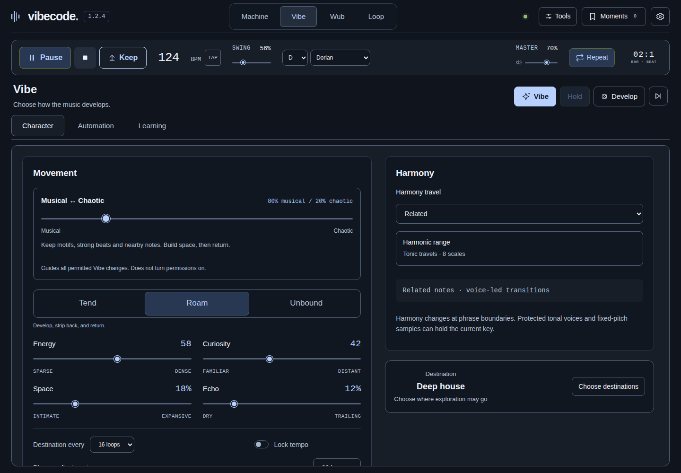The width and height of the screenshot is (681, 473).
Task: Click the '80% musical / 20% chaotic' readout
Action: [x=310, y=201]
